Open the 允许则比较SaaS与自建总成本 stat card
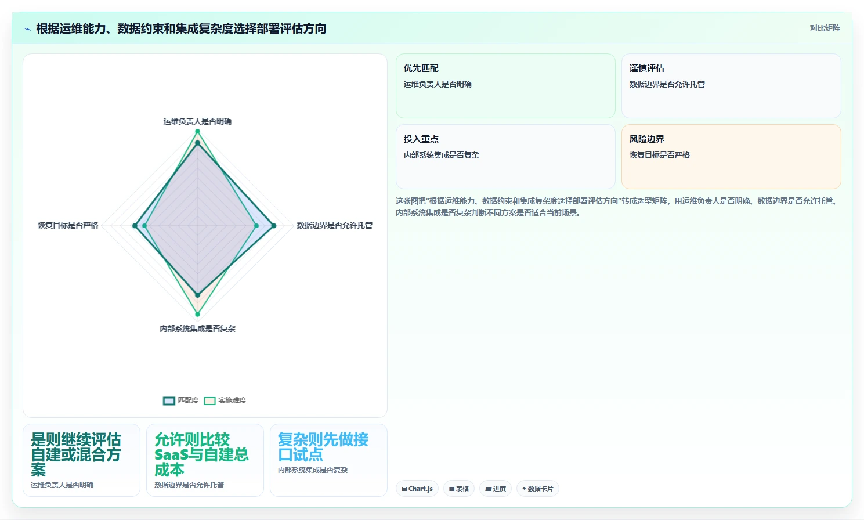 pos(205,460)
